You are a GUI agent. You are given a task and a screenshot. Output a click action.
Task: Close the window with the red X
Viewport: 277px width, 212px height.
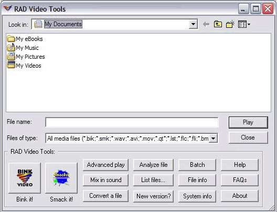(x=268, y=9)
